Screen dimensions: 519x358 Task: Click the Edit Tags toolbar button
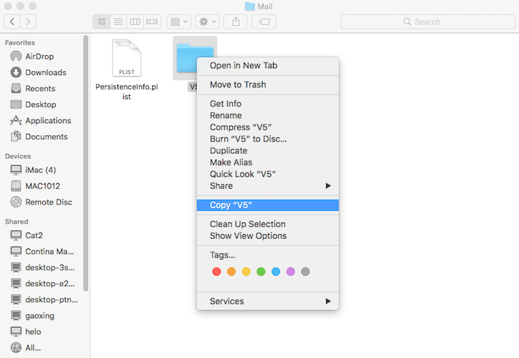coord(264,21)
